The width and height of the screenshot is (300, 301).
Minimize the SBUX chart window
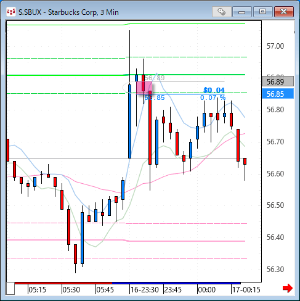point(242,12)
